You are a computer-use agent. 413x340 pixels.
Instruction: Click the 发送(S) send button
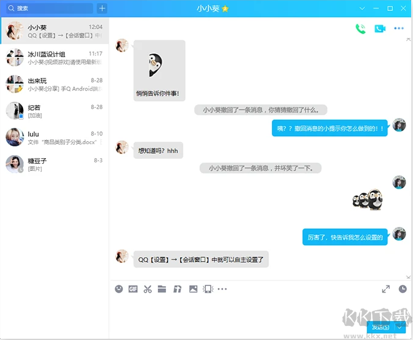[381, 327]
